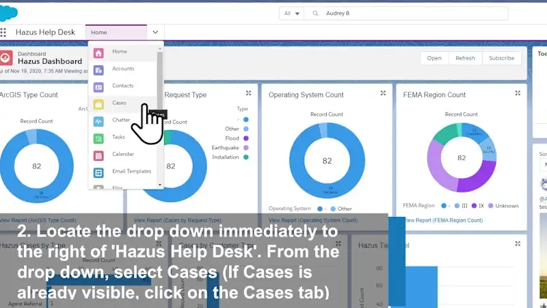Click the Hazus Dashboard title
547x308 pixels.
[50, 62]
